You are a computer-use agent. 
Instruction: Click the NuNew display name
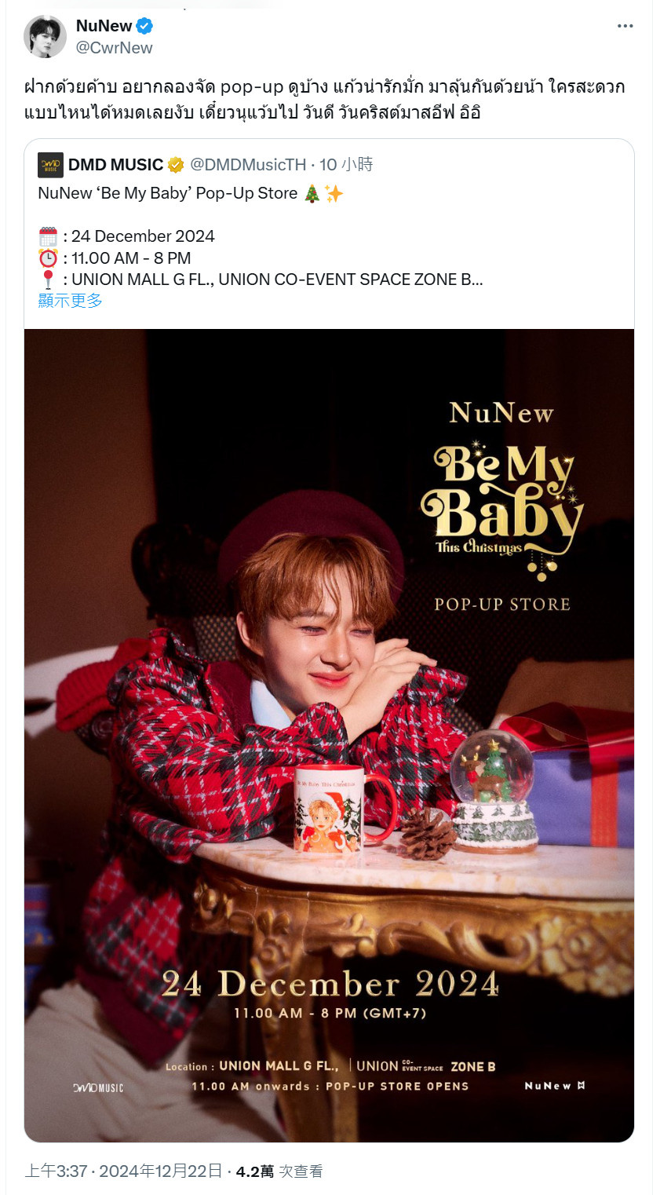point(104,26)
